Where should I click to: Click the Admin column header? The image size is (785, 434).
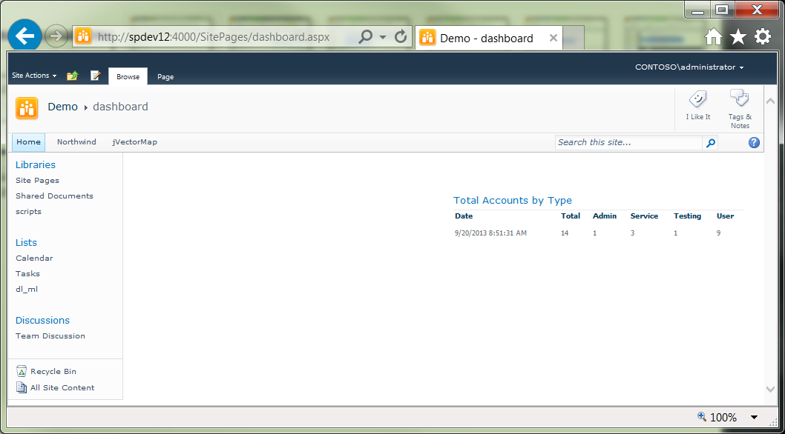(605, 216)
